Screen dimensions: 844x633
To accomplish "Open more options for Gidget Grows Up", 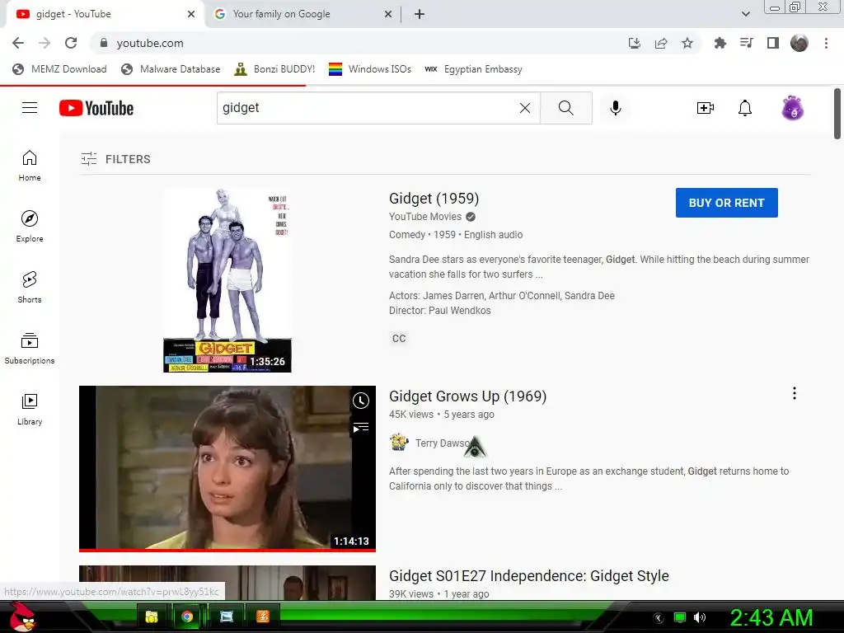I will (794, 393).
